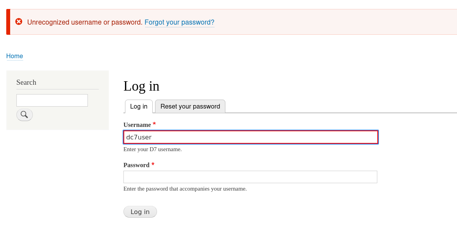Click the large Log in page heading
Screen dimensions: 457x232
141,86
